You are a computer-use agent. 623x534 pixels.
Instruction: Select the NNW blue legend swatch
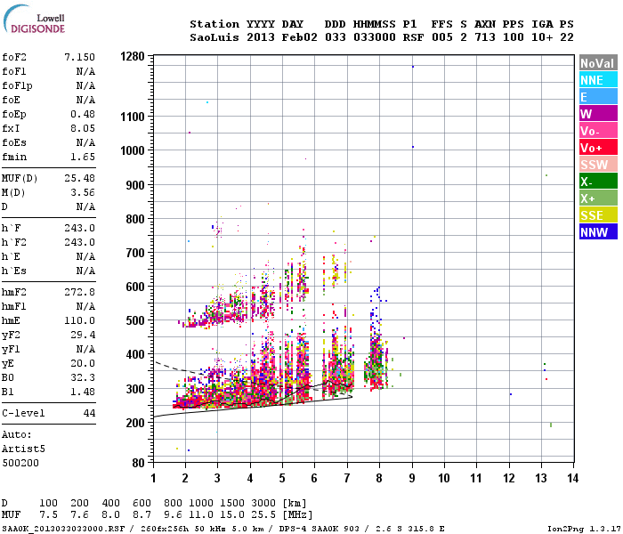tap(598, 232)
